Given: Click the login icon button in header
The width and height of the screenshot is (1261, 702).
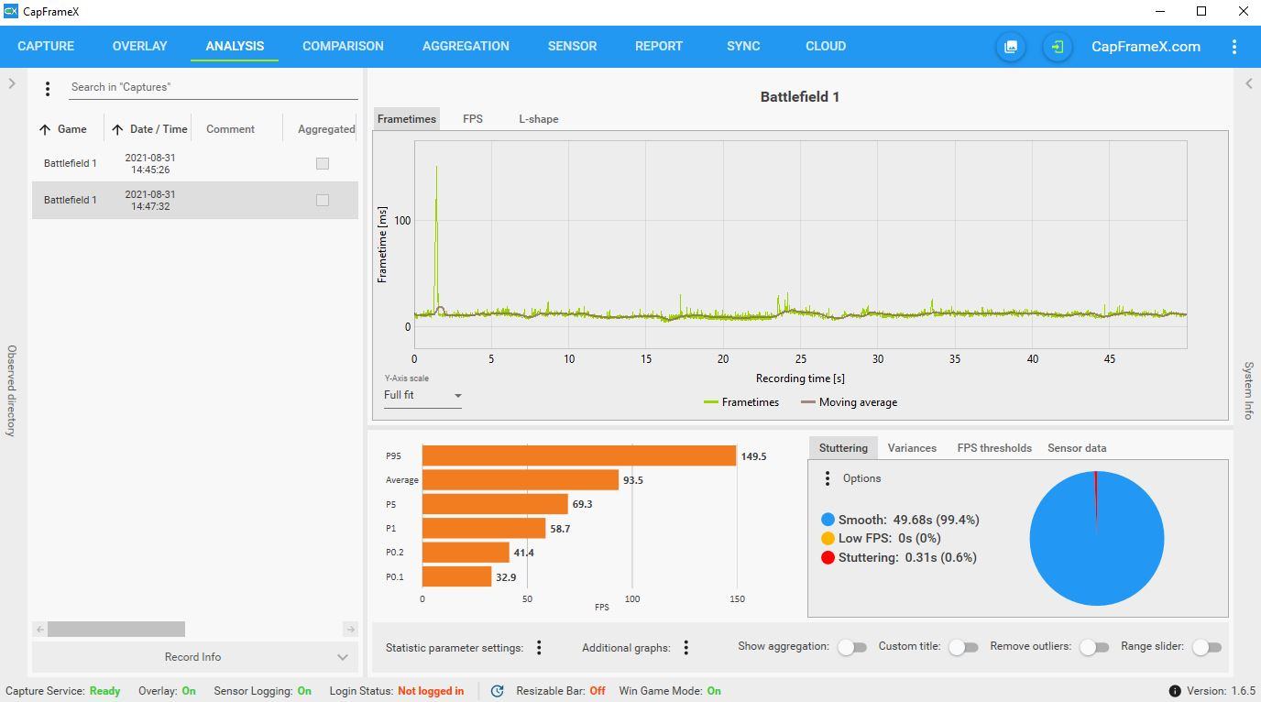Looking at the screenshot, I should coord(1058,47).
